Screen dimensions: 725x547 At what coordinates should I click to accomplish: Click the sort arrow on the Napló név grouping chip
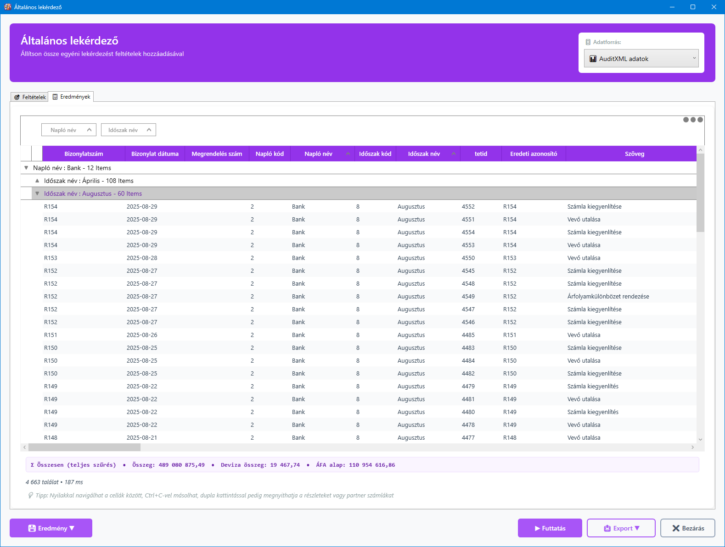click(x=89, y=130)
